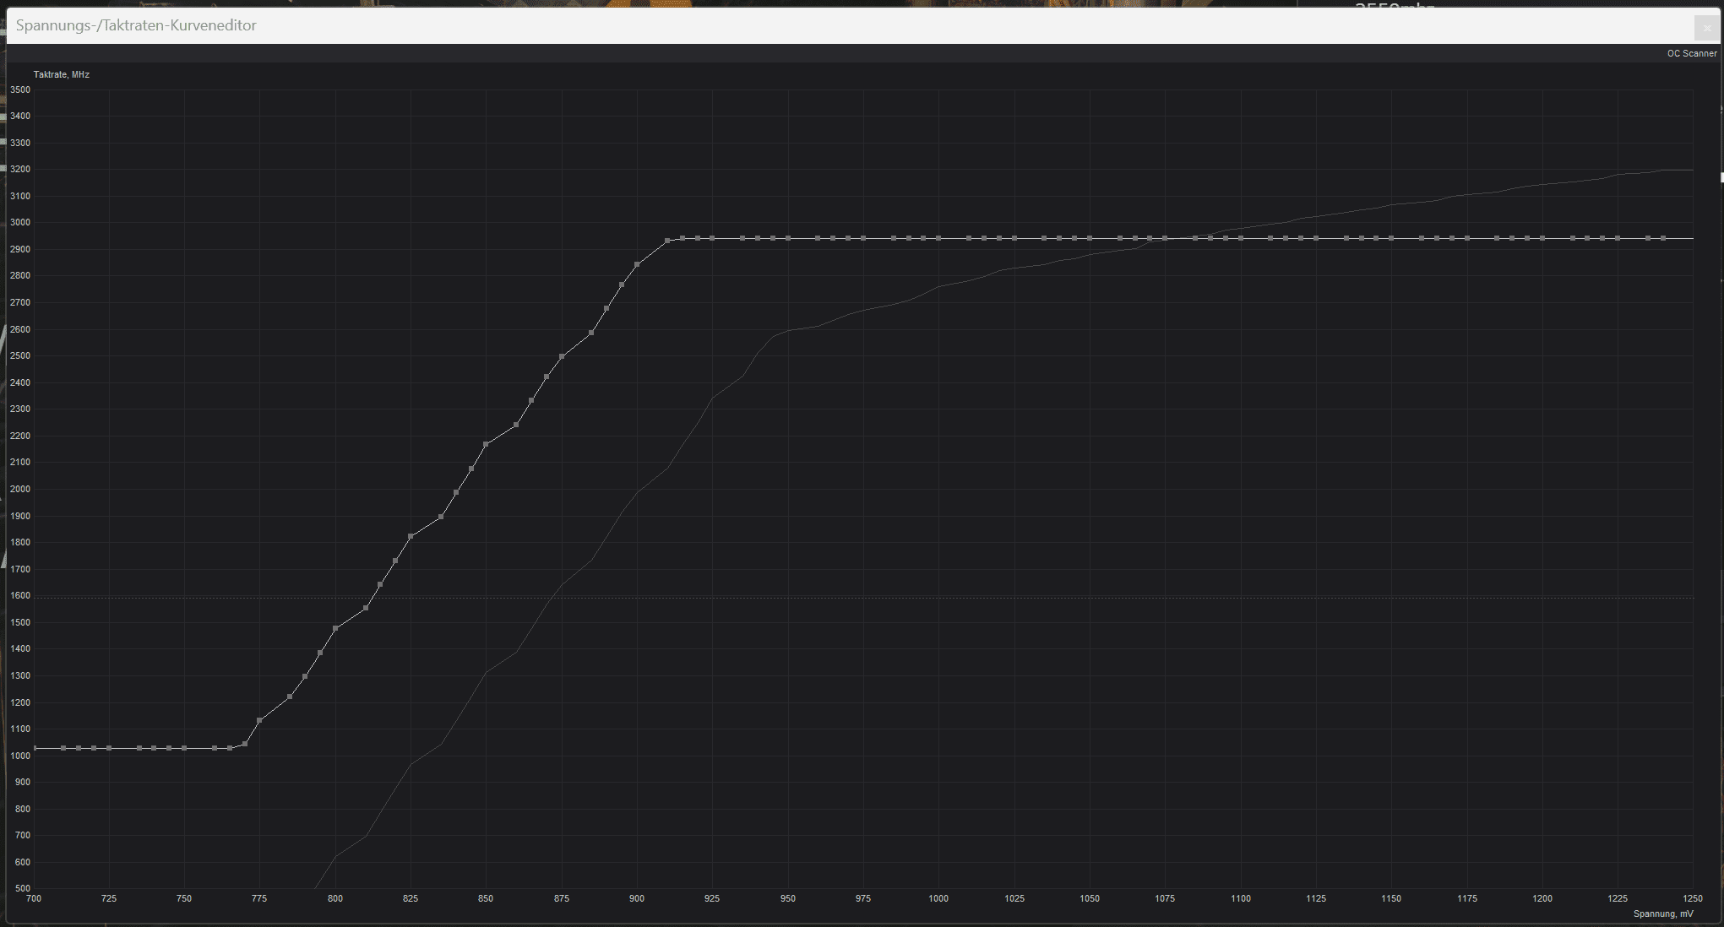Viewport: 1724px width, 927px height.
Task: Click the 1250 label on the voltage axis
Action: coord(1693,898)
